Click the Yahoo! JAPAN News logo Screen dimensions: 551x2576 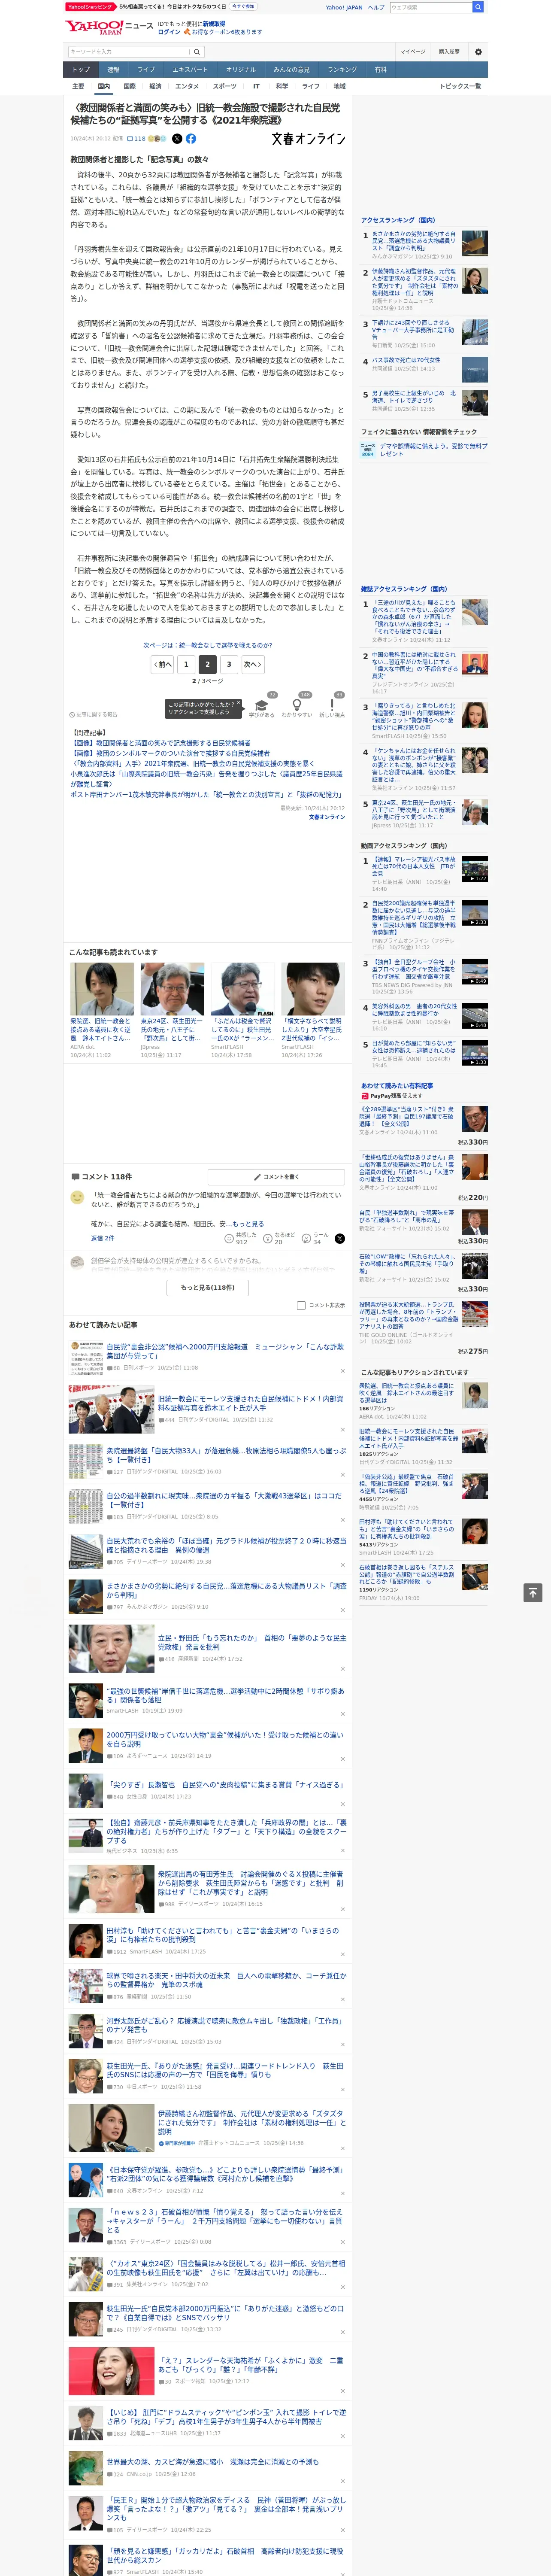tap(109, 27)
